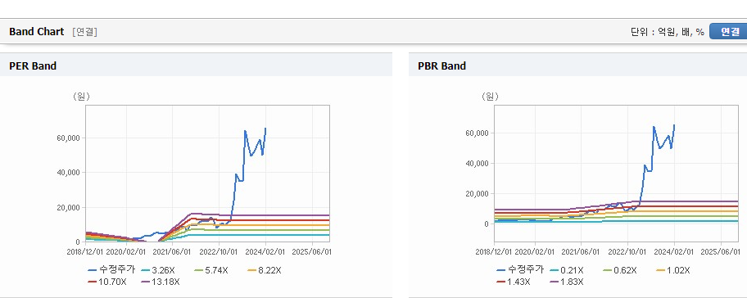
Task: Click 2022/10/01 date label in PBR Band
Action: [627, 251]
